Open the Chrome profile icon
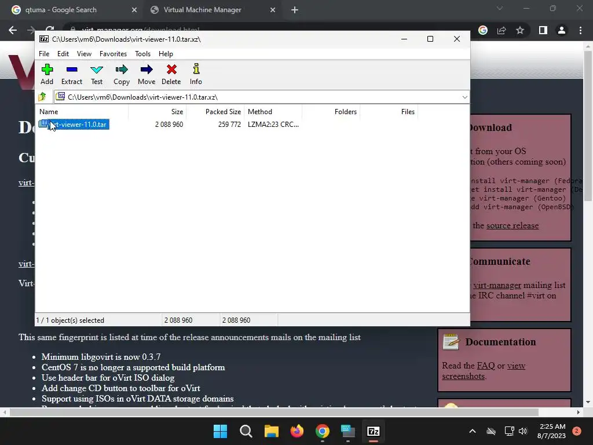This screenshot has height=445, width=593. point(562,30)
